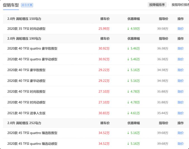Click 询价 for 45 TFSI quattro 臻选动感型
This screenshot has height=149, width=189.
(x=180, y=144)
